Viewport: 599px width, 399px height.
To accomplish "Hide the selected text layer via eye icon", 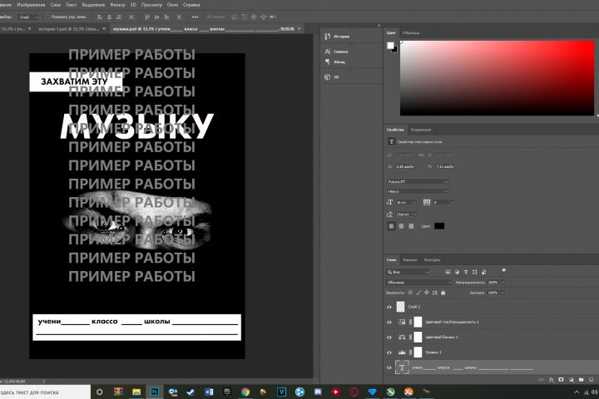I will point(389,367).
